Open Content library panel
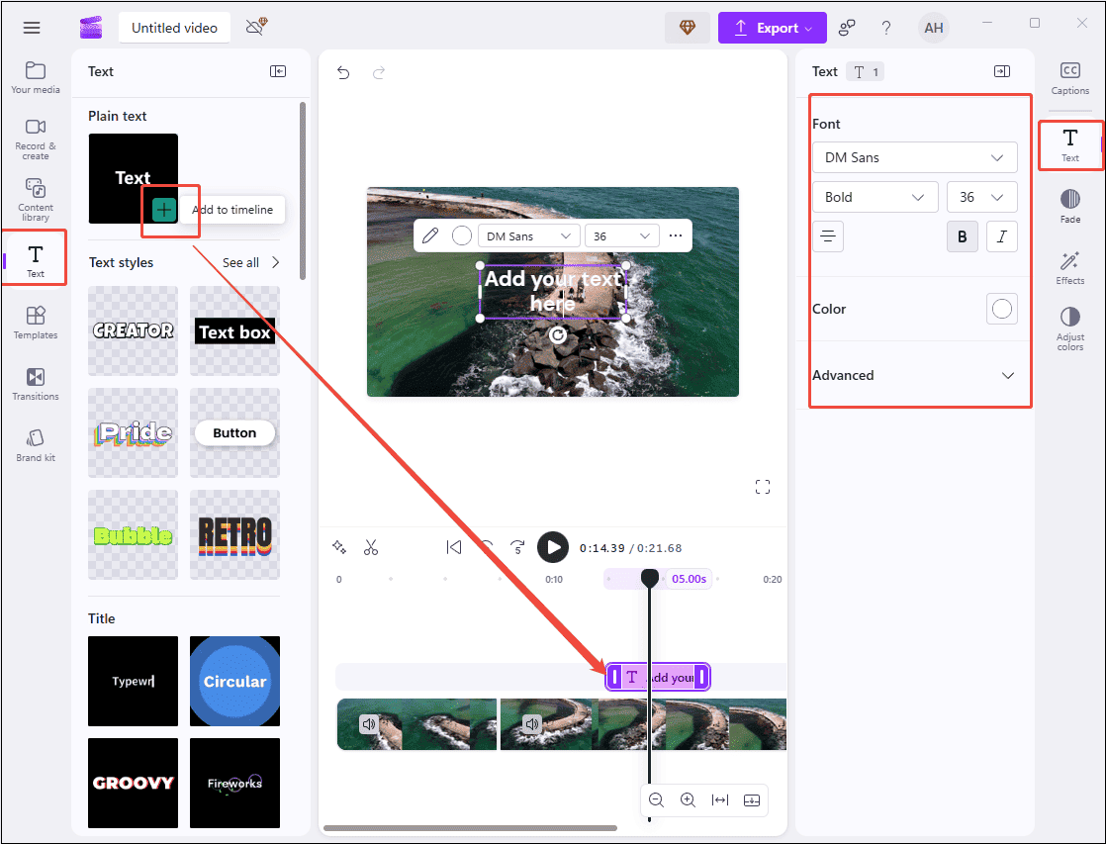This screenshot has width=1106, height=844. [36, 199]
